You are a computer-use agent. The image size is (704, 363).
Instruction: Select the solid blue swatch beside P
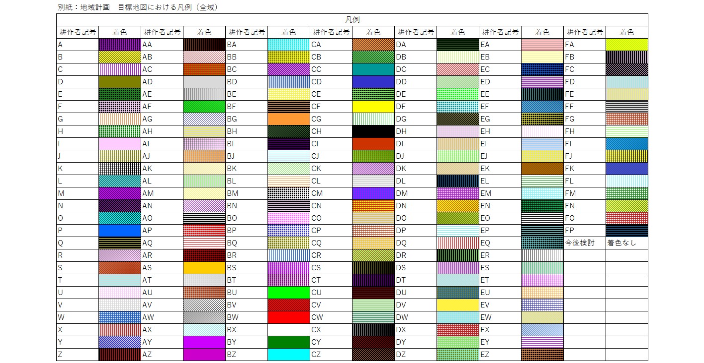point(120,231)
